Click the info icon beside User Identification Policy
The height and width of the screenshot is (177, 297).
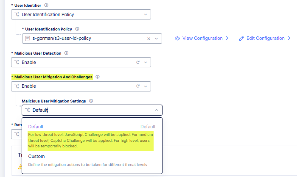pyautogui.click(x=77, y=29)
